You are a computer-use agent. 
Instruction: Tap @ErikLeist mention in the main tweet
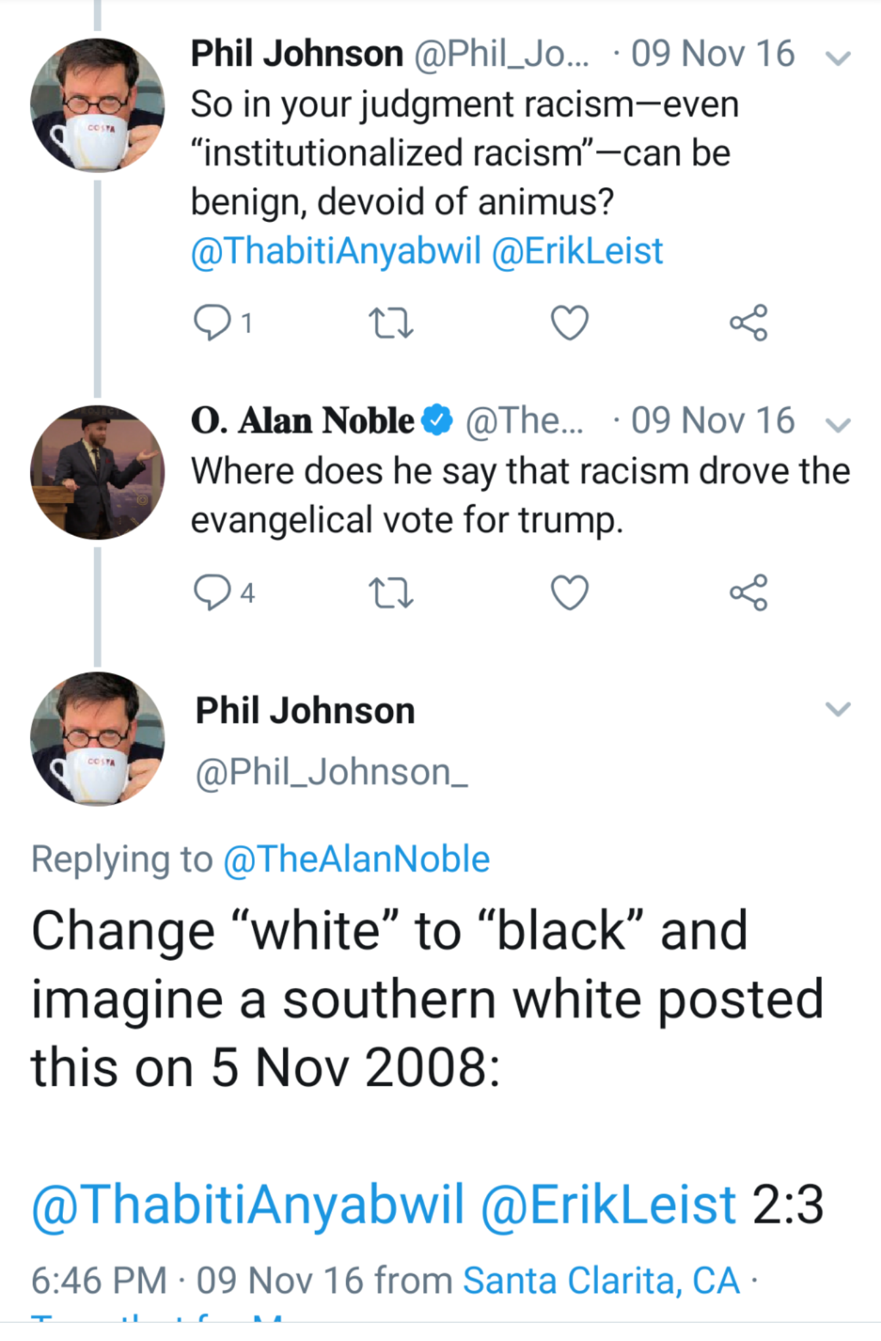click(x=609, y=1204)
